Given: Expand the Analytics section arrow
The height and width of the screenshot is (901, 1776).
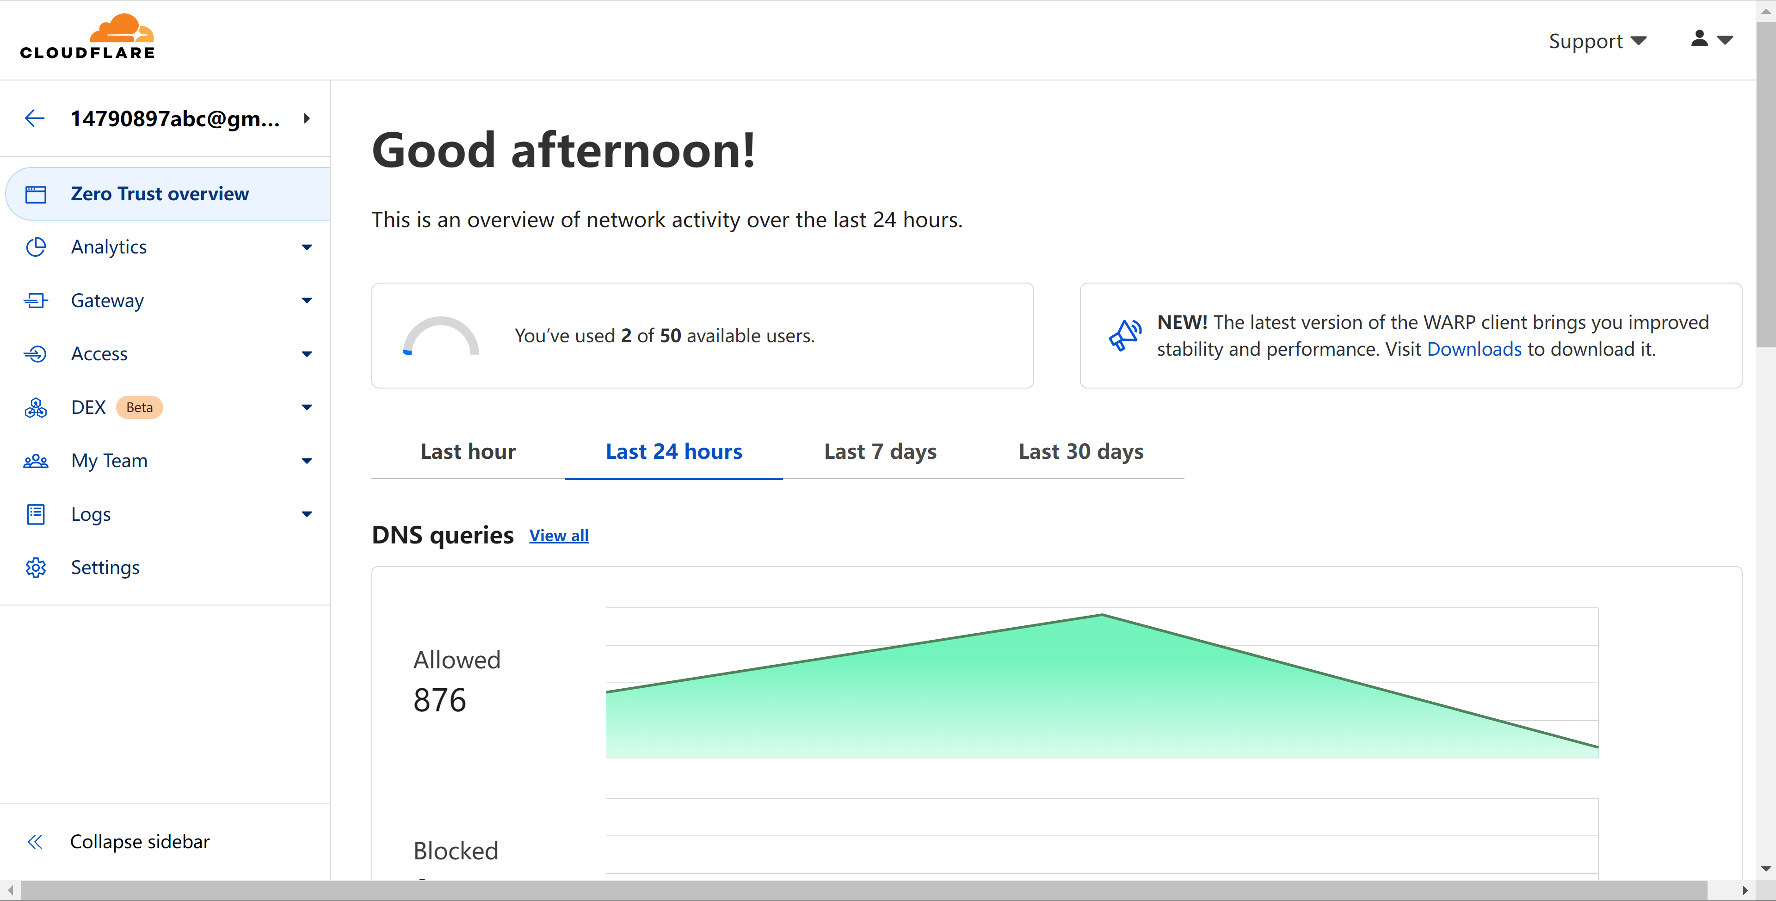Looking at the screenshot, I should (307, 247).
